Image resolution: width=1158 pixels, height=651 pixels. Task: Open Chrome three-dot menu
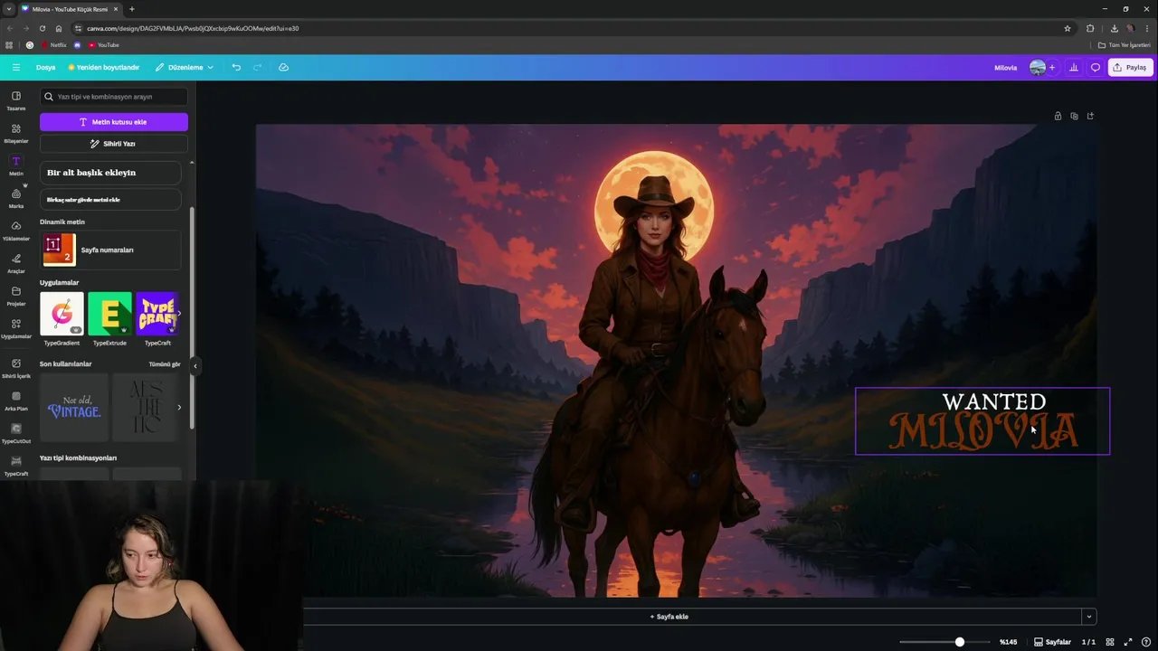pyautogui.click(x=1147, y=28)
